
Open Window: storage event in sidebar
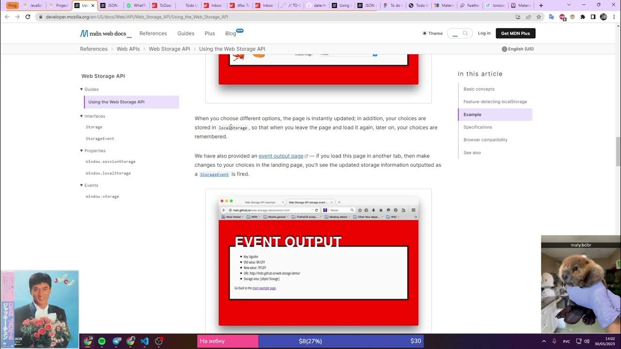pyautogui.click(x=102, y=196)
